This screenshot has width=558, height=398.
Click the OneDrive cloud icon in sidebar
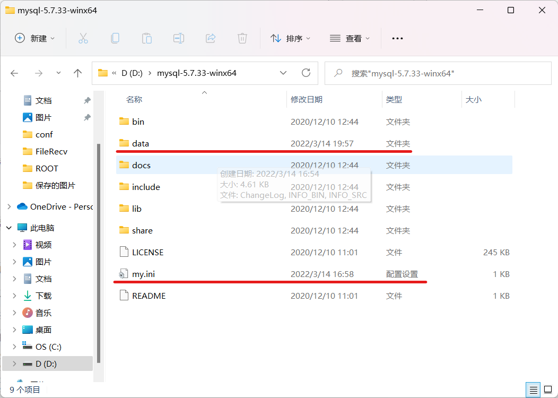click(x=22, y=206)
